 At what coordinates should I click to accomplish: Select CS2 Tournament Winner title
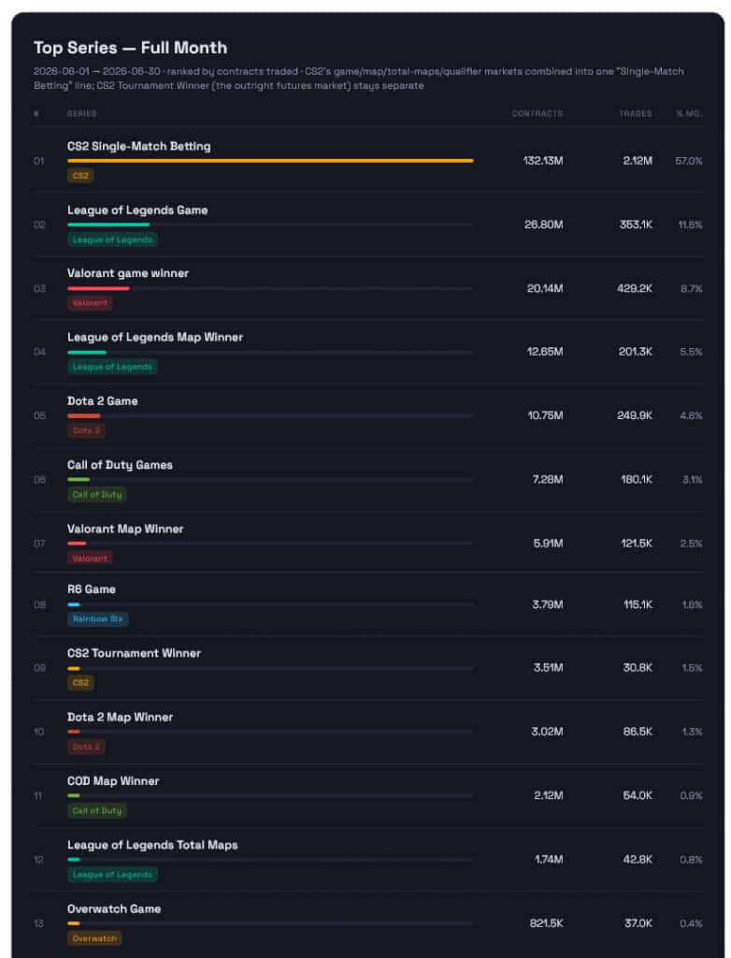(134, 653)
